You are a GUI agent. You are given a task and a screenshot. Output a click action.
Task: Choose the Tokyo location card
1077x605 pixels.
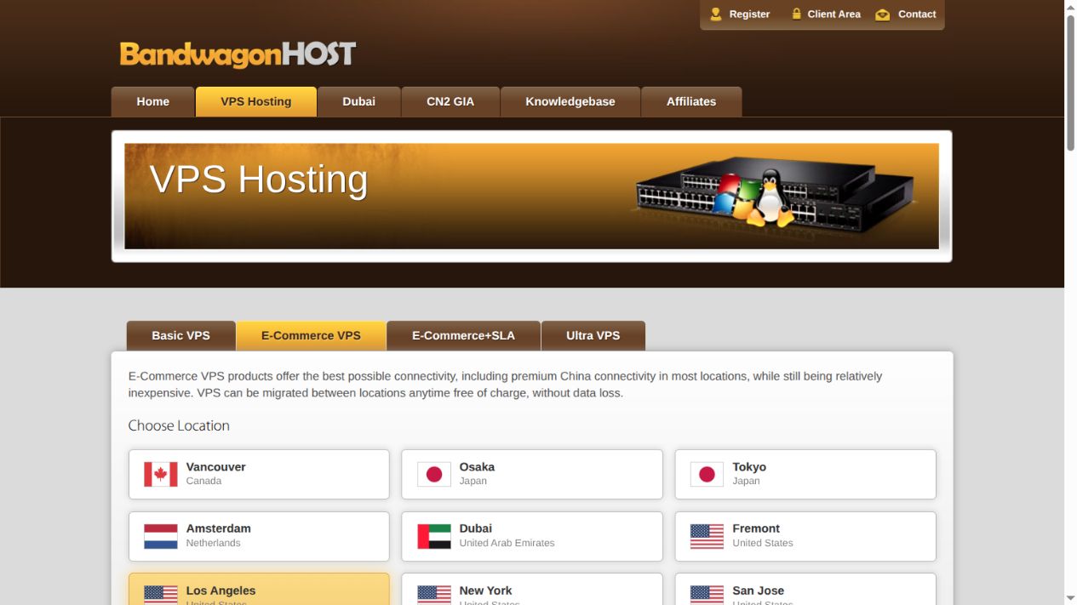pyautogui.click(x=805, y=474)
